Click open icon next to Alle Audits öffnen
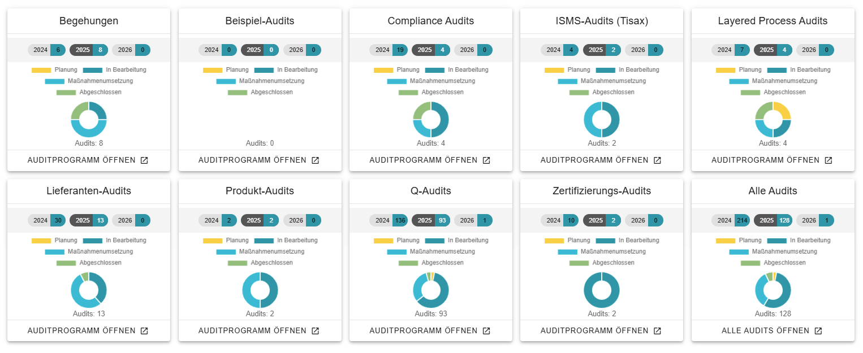 click(x=818, y=331)
